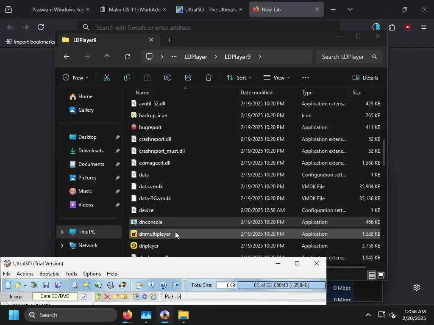Screen dimensions: 434x325
Task: Select the dnplayer application file
Action: 255,246
